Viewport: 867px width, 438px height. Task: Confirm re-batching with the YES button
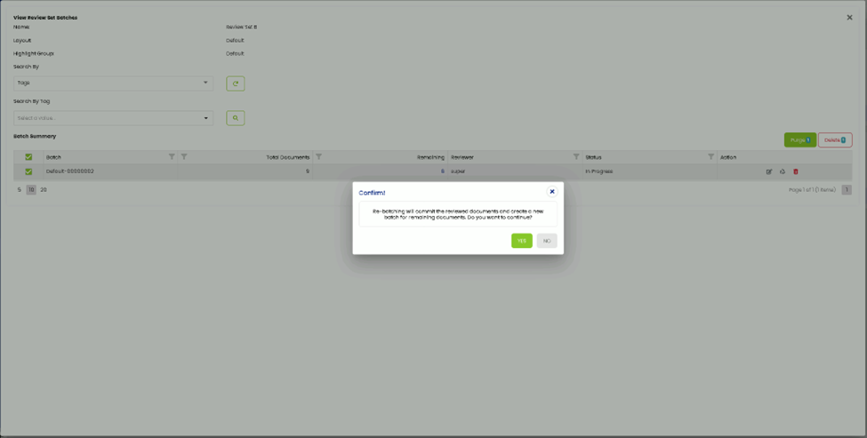[521, 241]
